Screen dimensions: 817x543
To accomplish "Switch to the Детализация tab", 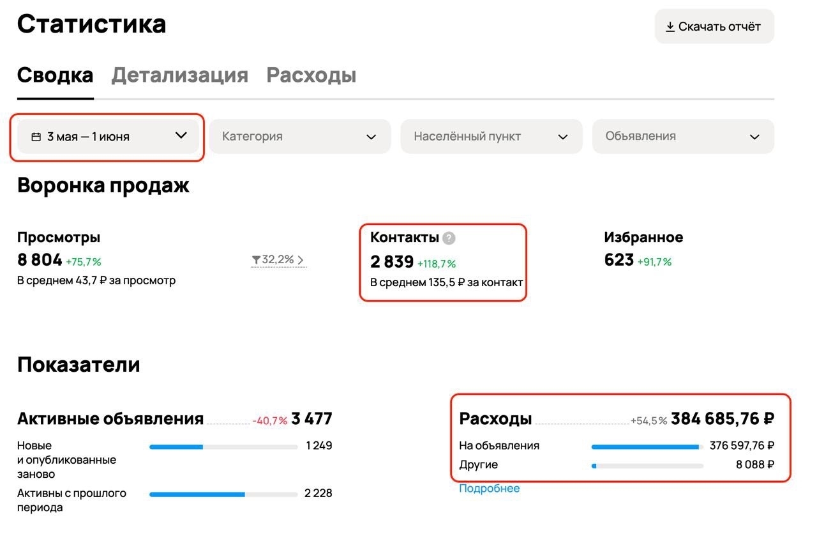I will coord(180,75).
